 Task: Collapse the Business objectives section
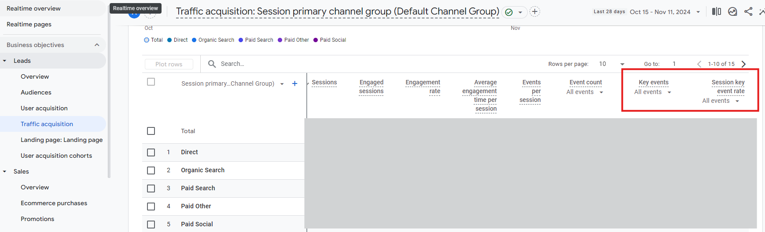click(97, 45)
